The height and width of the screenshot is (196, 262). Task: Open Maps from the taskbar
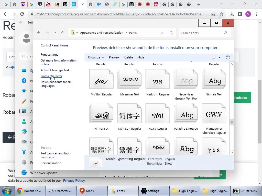(x=92, y=191)
